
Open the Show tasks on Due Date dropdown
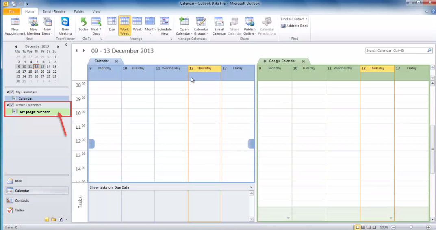tap(251, 187)
